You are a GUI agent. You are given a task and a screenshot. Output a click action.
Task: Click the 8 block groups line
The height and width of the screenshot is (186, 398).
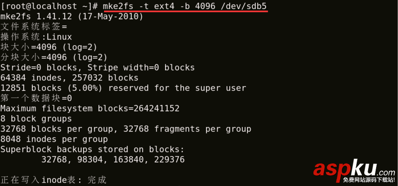pos(36,119)
